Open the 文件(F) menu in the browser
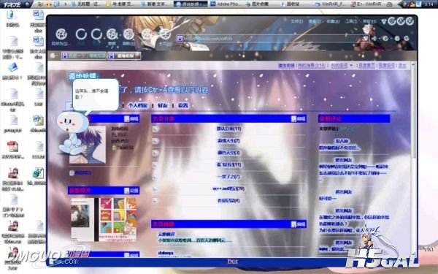 [x=296, y=21]
